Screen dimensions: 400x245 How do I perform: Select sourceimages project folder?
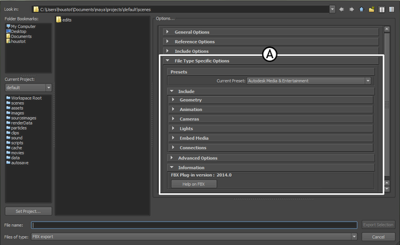(21, 118)
